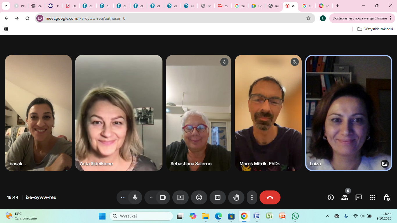Image resolution: width=397 pixels, height=223 pixels.
Task: Mute the microphone in call controls
Action: [135, 197]
